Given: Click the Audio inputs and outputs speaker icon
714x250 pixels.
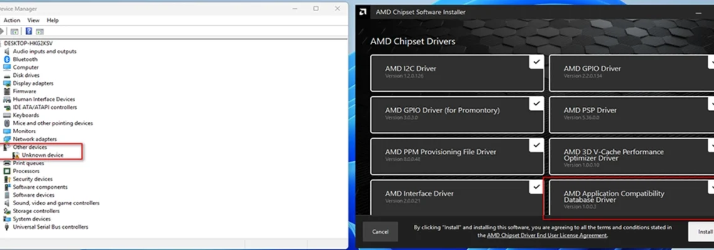Looking at the screenshot, I should tap(7, 51).
